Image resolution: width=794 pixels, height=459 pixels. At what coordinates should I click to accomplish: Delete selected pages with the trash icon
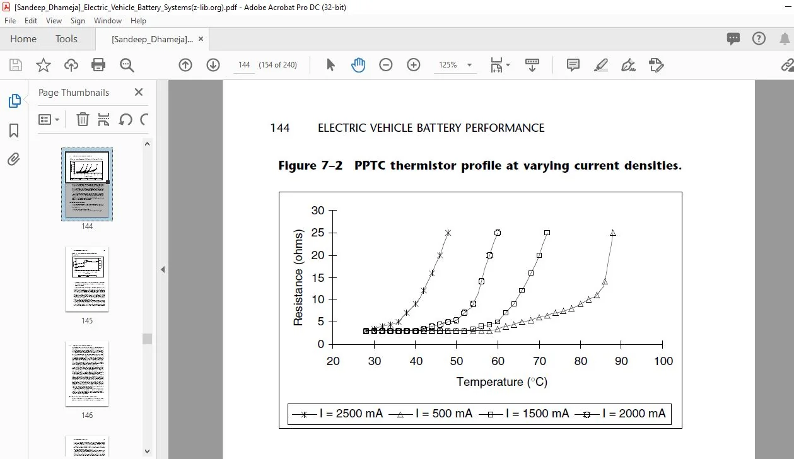(83, 119)
